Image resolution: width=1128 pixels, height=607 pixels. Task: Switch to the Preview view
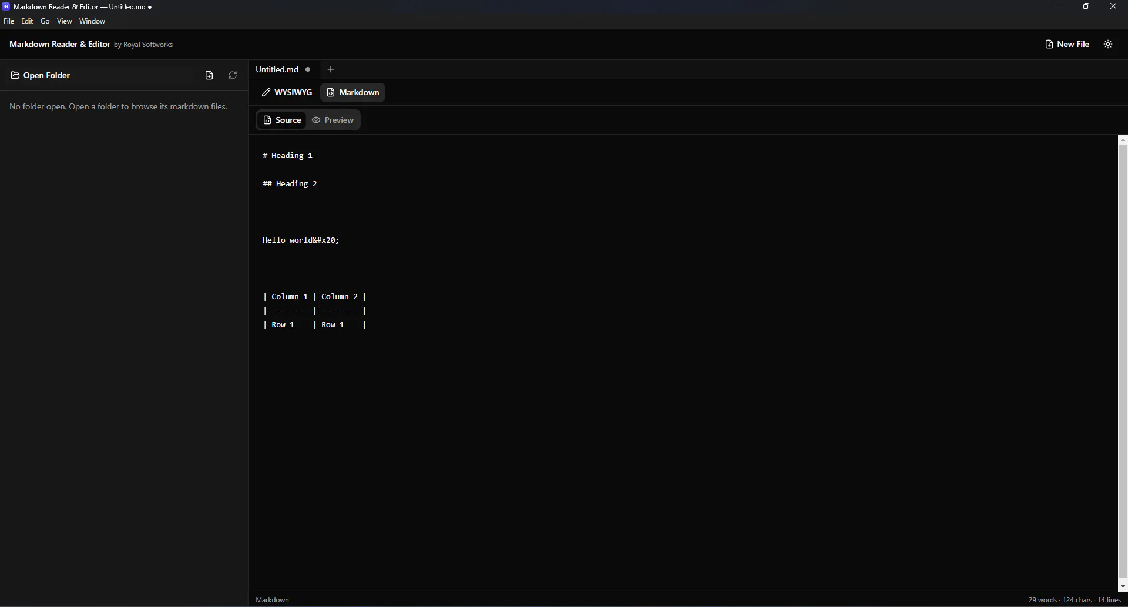click(333, 120)
